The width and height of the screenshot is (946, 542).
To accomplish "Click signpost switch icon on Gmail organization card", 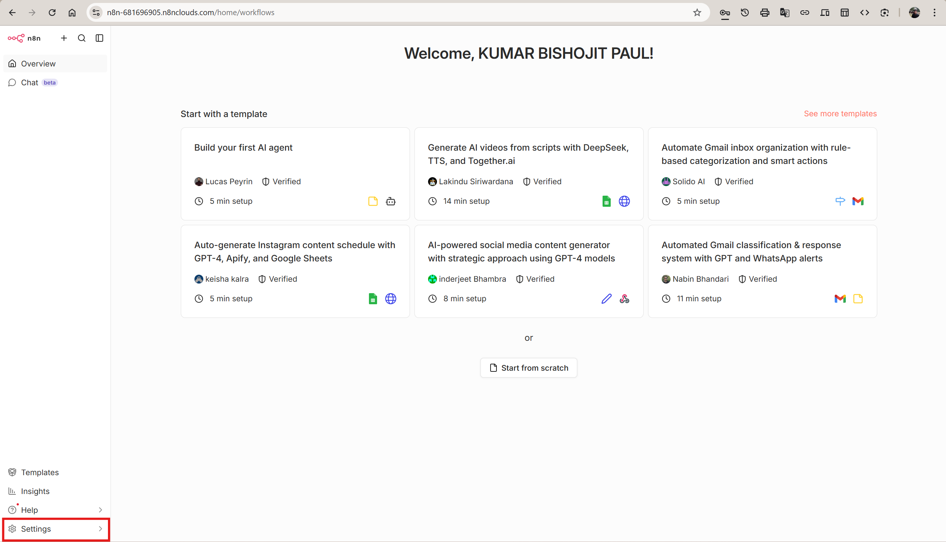I will [840, 201].
